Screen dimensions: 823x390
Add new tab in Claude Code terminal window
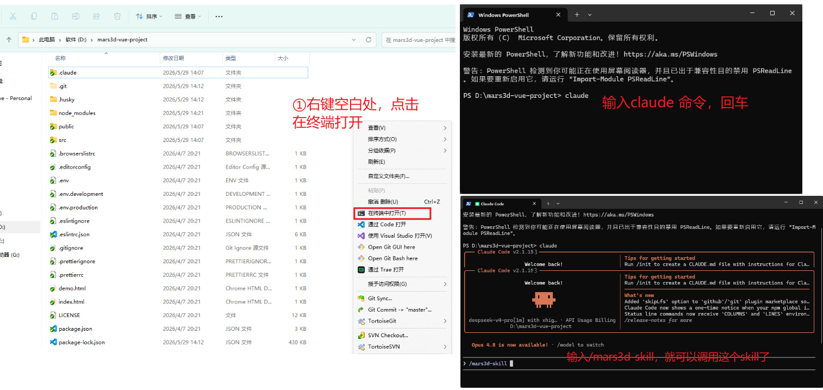coord(548,203)
